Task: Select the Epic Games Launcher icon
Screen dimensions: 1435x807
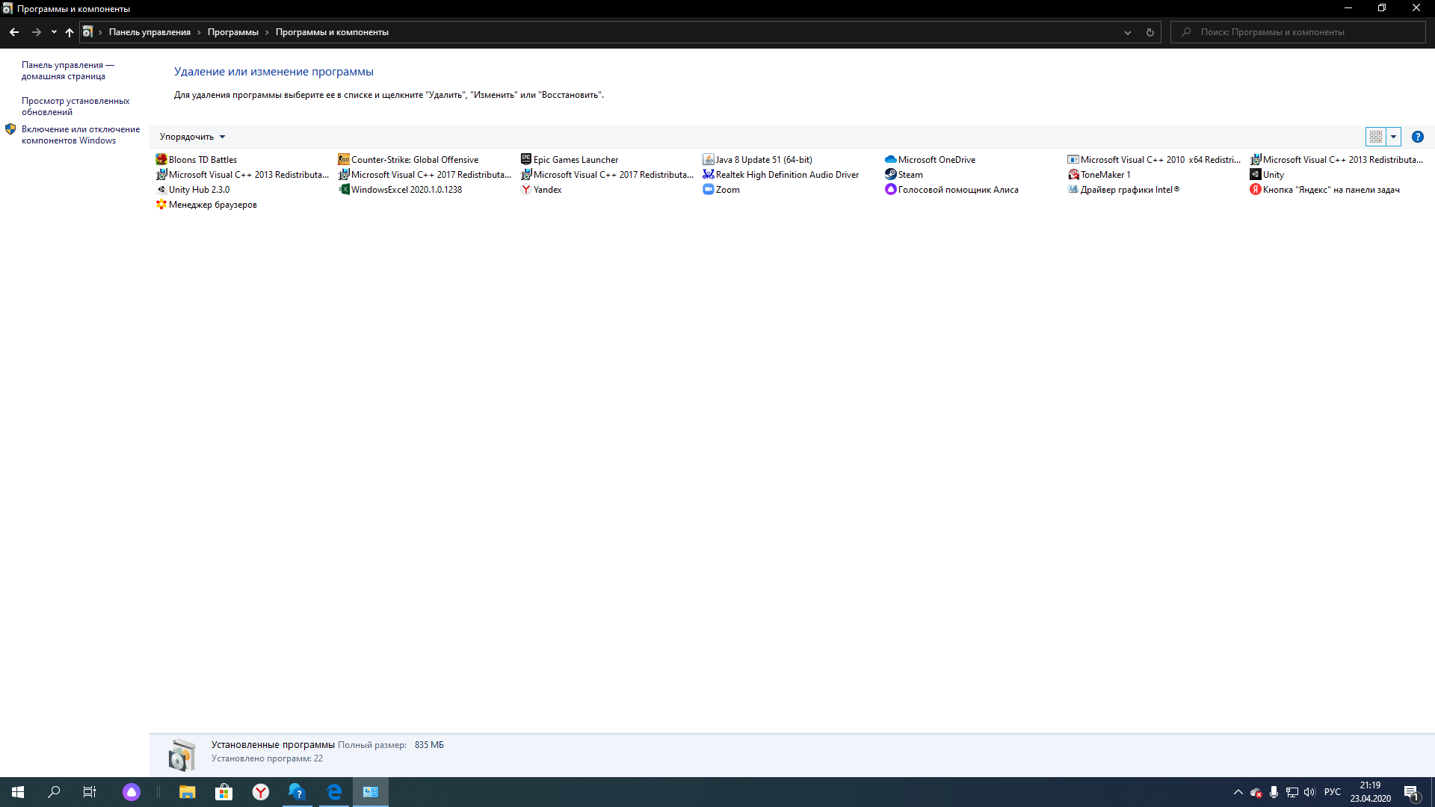Action: pyautogui.click(x=525, y=159)
